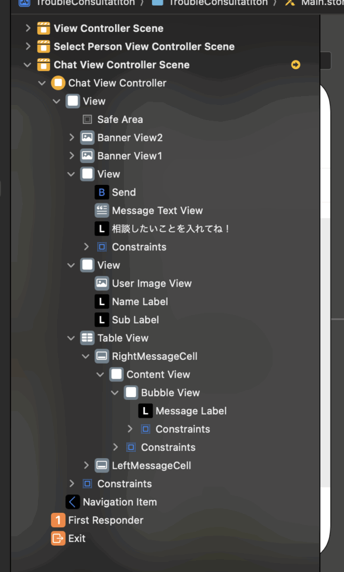Click the Send button icon

pyautogui.click(x=102, y=192)
